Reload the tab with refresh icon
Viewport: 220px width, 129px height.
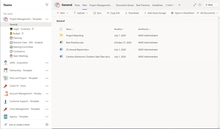tap(200, 5)
